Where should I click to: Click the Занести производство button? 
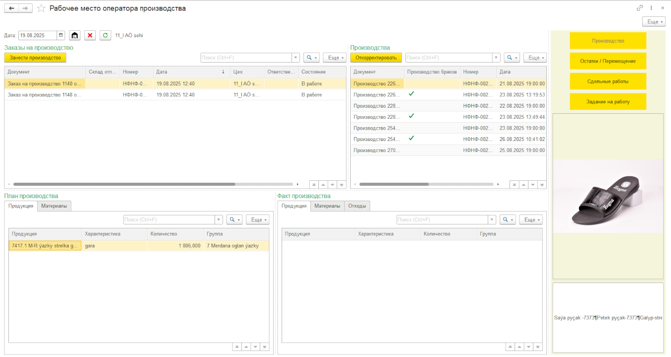pyautogui.click(x=35, y=58)
